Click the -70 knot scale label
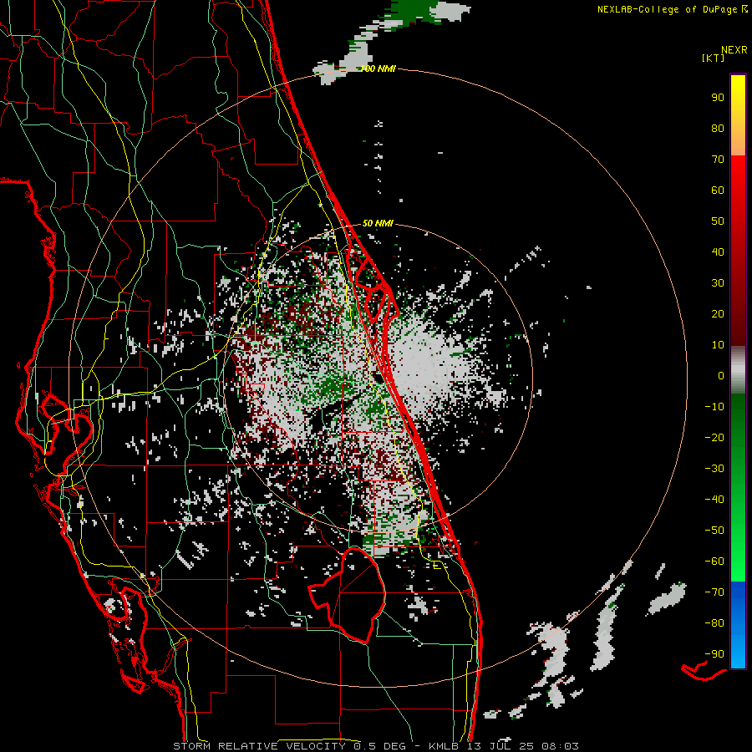752x752 pixels. [714, 592]
